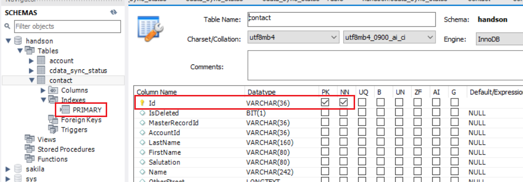Uncheck PK checkbox for Id column
Screen dimensions: 523x182
(x=325, y=103)
